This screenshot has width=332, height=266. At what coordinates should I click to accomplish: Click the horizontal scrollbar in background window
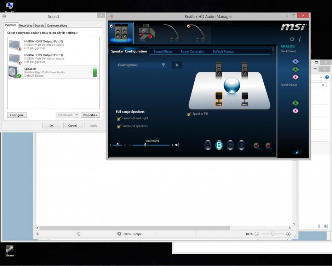(134, 228)
